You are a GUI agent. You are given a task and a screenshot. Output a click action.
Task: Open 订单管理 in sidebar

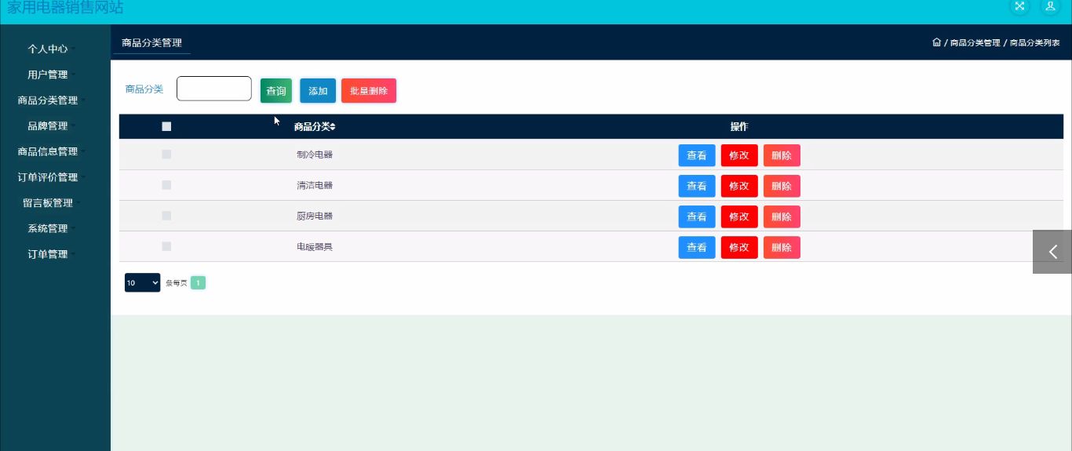[x=48, y=254]
